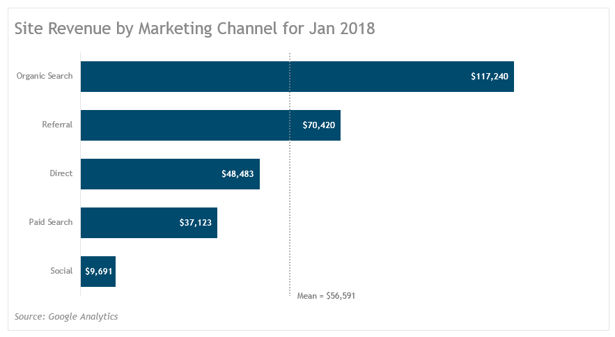The height and width of the screenshot is (337, 615).
Task: Click the Mean = $56,591 annotation
Action: pyautogui.click(x=326, y=296)
